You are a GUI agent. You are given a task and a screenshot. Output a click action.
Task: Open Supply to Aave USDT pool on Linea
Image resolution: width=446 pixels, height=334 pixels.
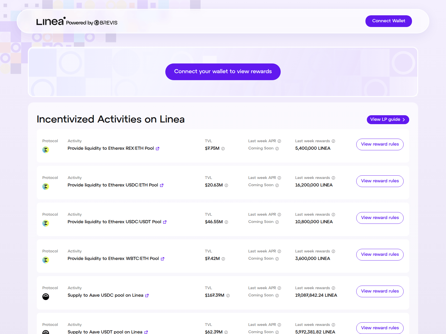pos(105,332)
